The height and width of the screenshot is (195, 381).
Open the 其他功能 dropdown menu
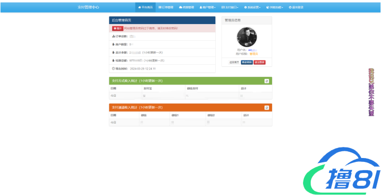tap(276, 7)
